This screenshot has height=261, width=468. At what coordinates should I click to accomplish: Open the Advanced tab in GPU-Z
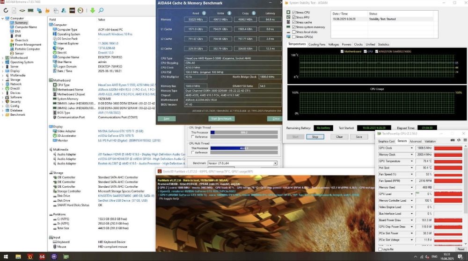pos(416,141)
